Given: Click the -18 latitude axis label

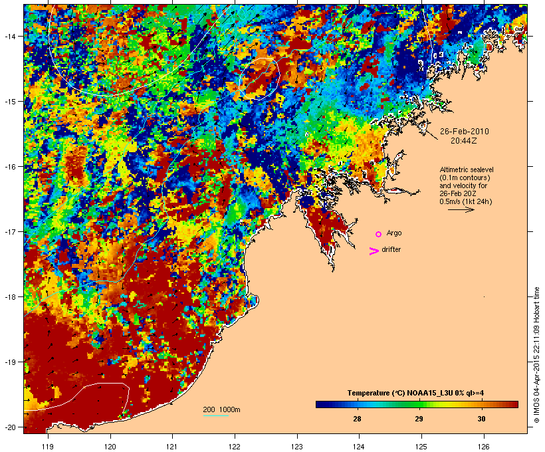Looking at the screenshot, I should click(x=9, y=296).
